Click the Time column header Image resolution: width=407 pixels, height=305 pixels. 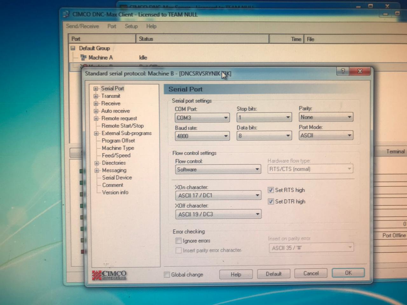[x=286, y=39]
